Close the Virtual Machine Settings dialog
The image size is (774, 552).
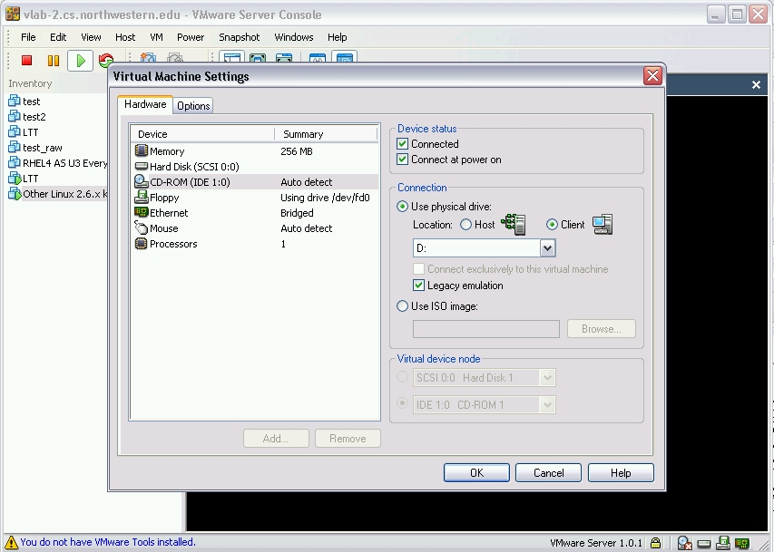652,75
